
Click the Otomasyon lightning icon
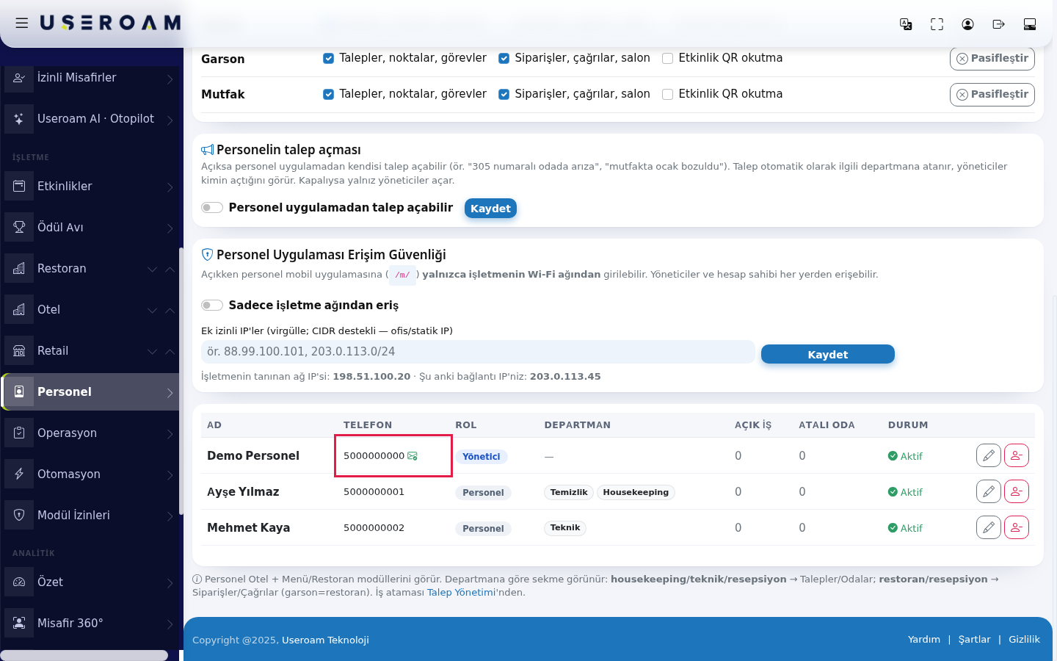pos(19,474)
